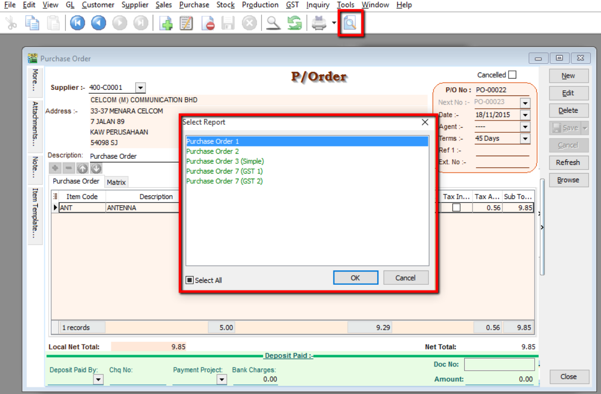This screenshot has width=601, height=394.
Task: Click OK in Select Report dialog
Action: [355, 278]
